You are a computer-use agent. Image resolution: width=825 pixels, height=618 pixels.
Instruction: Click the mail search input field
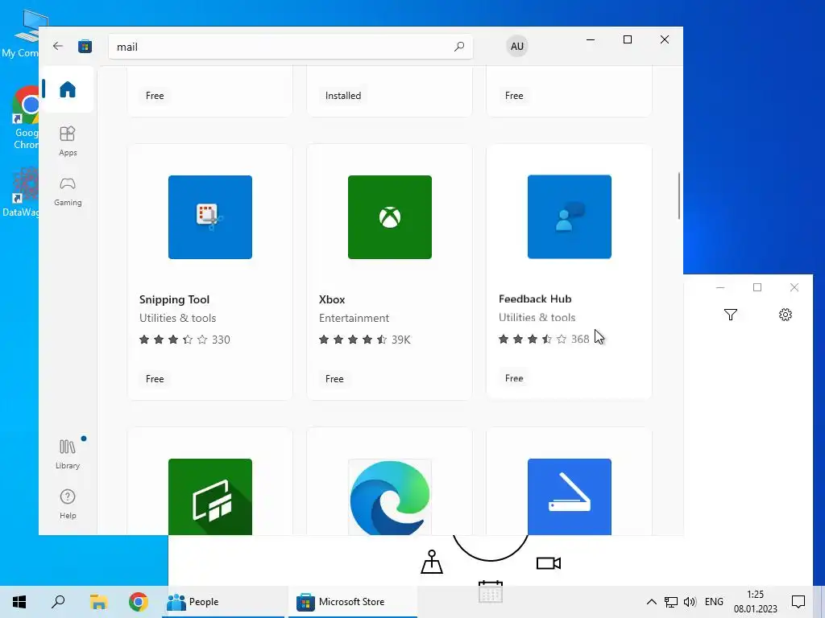(x=290, y=47)
